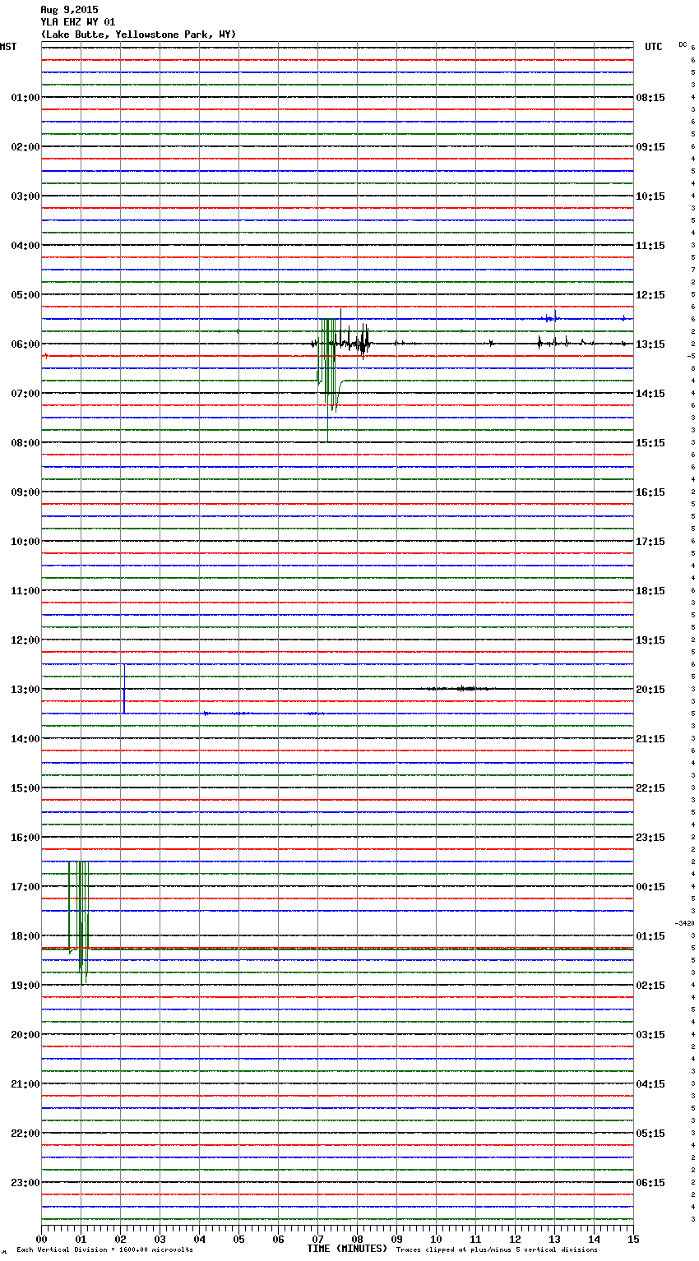The width and height of the screenshot is (699, 1261).
Task: Click the 00:15 UTC time label
Action: (650, 887)
